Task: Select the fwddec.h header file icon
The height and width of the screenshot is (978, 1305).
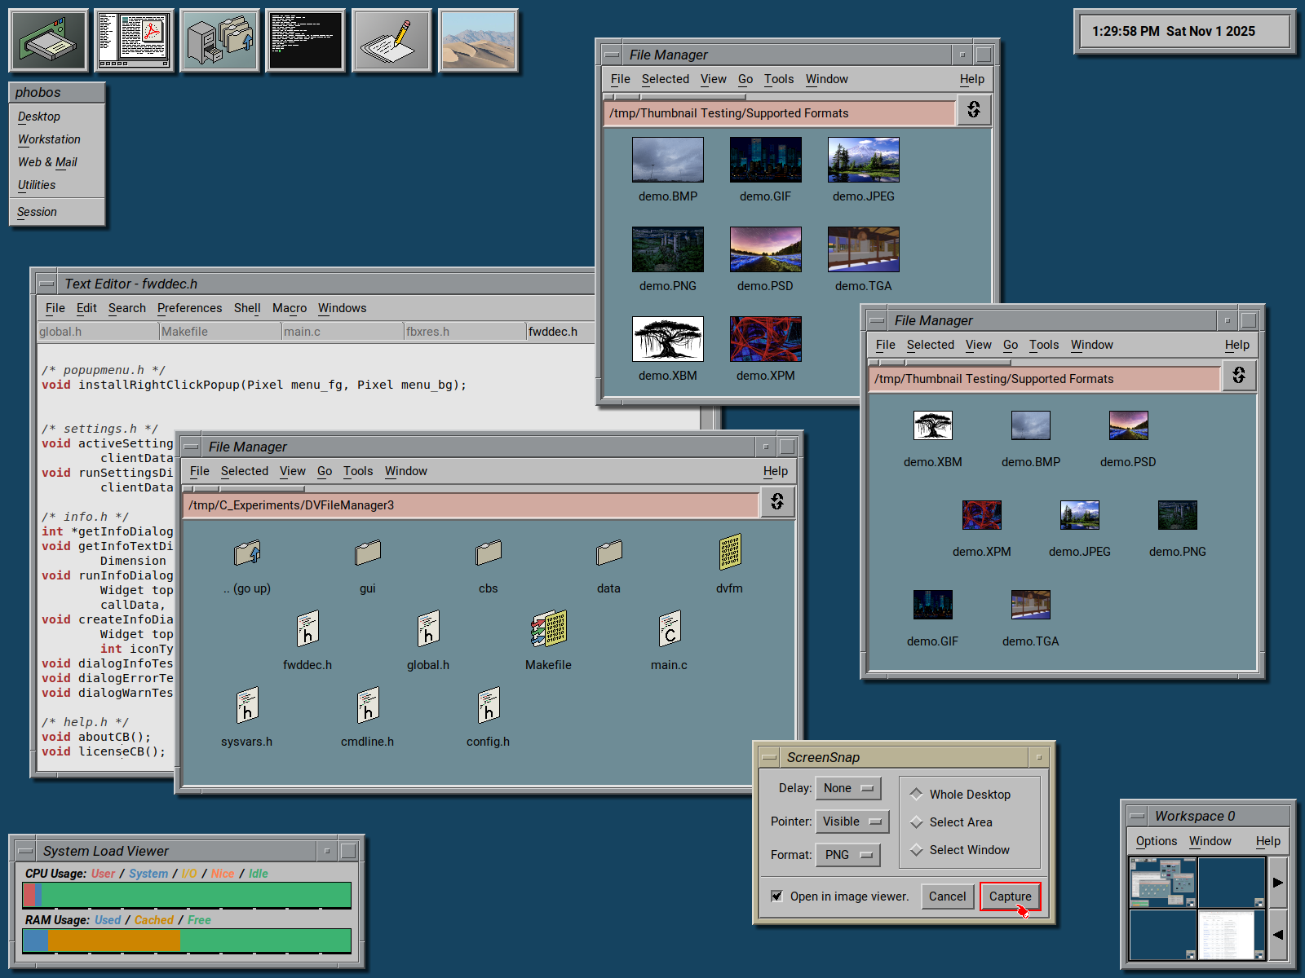Action: pos(307,629)
